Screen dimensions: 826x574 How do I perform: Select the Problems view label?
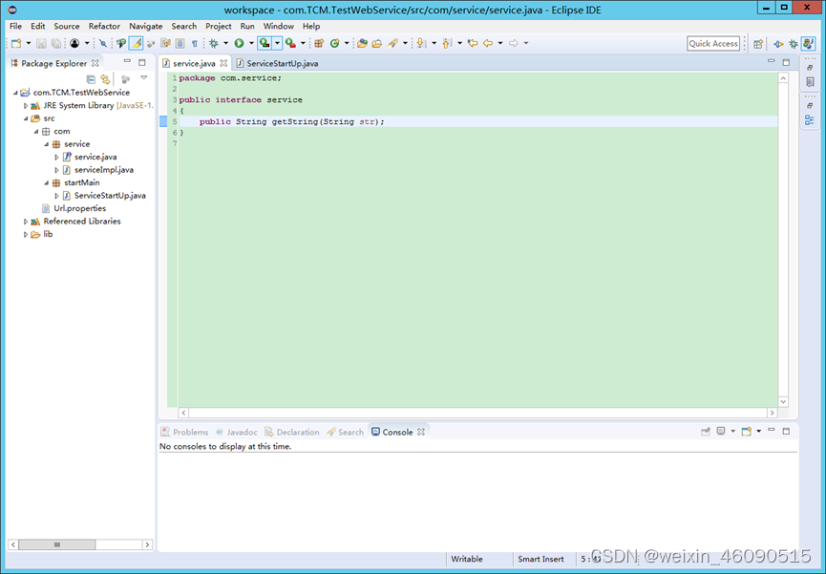[x=190, y=431]
